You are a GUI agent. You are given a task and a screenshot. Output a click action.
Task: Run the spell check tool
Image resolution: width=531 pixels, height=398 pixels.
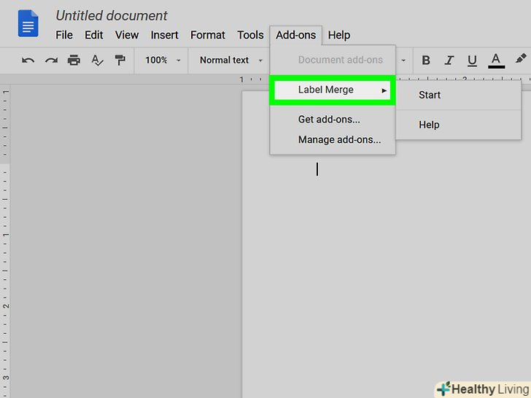coord(97,61)
